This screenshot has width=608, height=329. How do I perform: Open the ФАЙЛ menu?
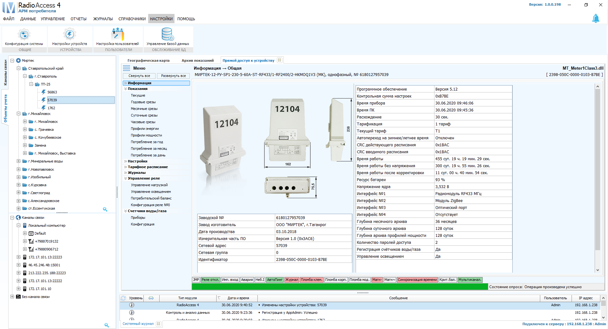coord(9,19)
